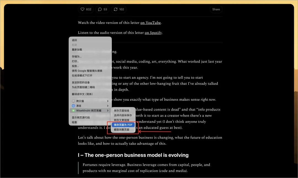Screen dimensions: 298x178
Task: Expand the 清言 submenu arrow
Action: point(108,106)
